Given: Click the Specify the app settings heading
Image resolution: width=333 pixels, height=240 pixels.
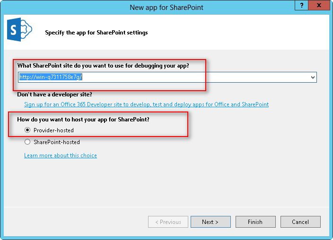Looking at the screenshot, I should [x=96, y=33].
